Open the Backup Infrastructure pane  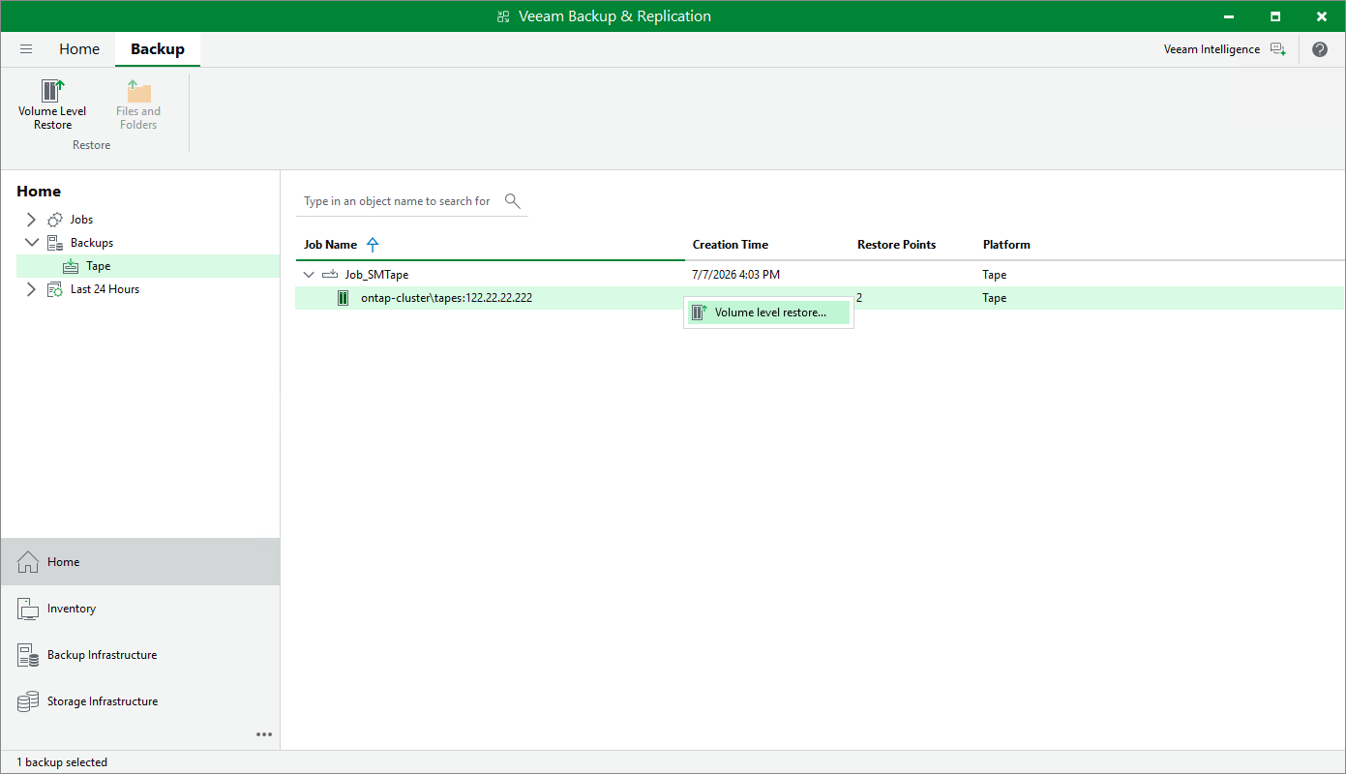[140, 655]
